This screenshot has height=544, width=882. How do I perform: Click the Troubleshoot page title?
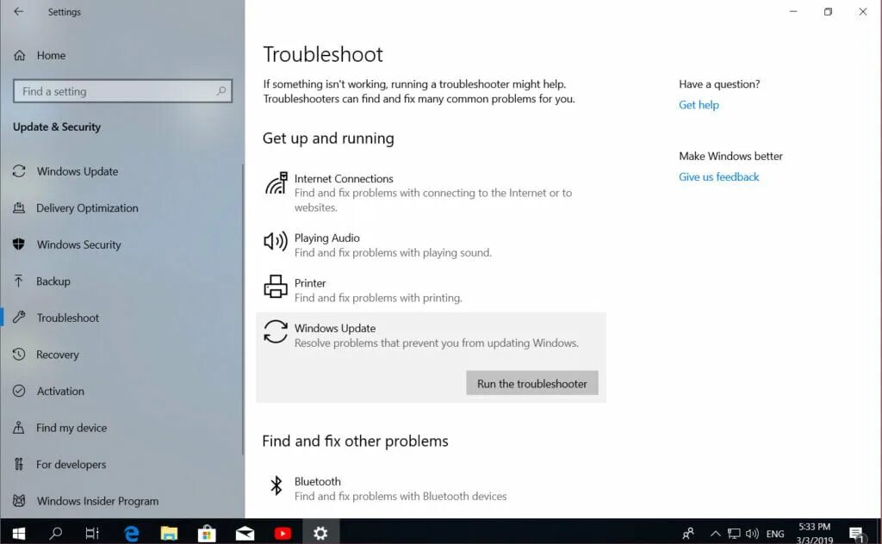[323, 54]
